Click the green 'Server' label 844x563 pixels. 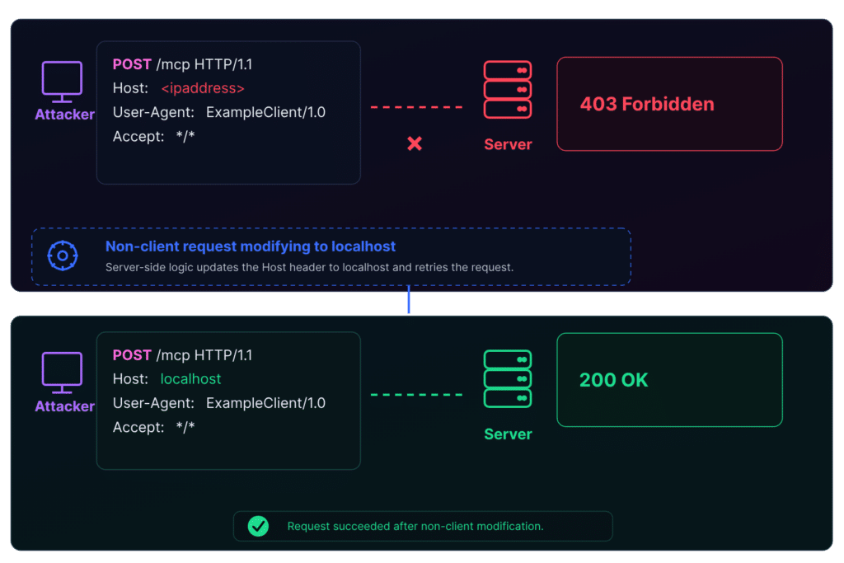[x=508, y=434]
